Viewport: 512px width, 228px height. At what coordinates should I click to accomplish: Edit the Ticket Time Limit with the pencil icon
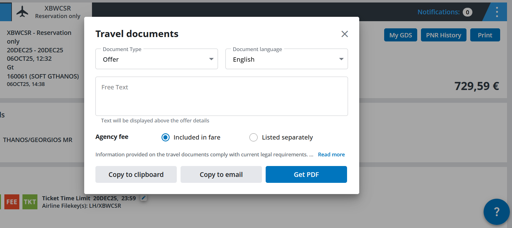click(x=143, y=198)
